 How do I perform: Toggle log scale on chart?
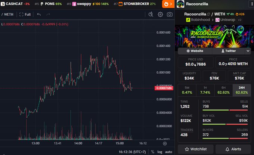pos(160,152)
